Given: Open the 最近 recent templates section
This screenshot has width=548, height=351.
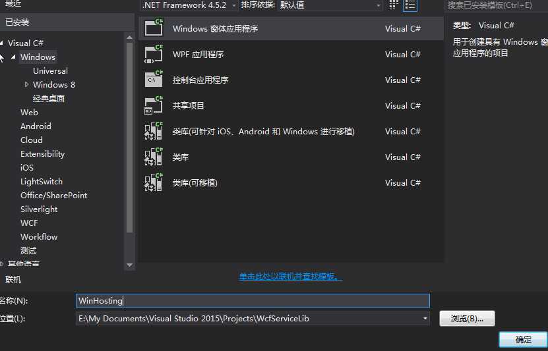Looking at the screenshot, I should pyautogui.click(x=13, y=4).
